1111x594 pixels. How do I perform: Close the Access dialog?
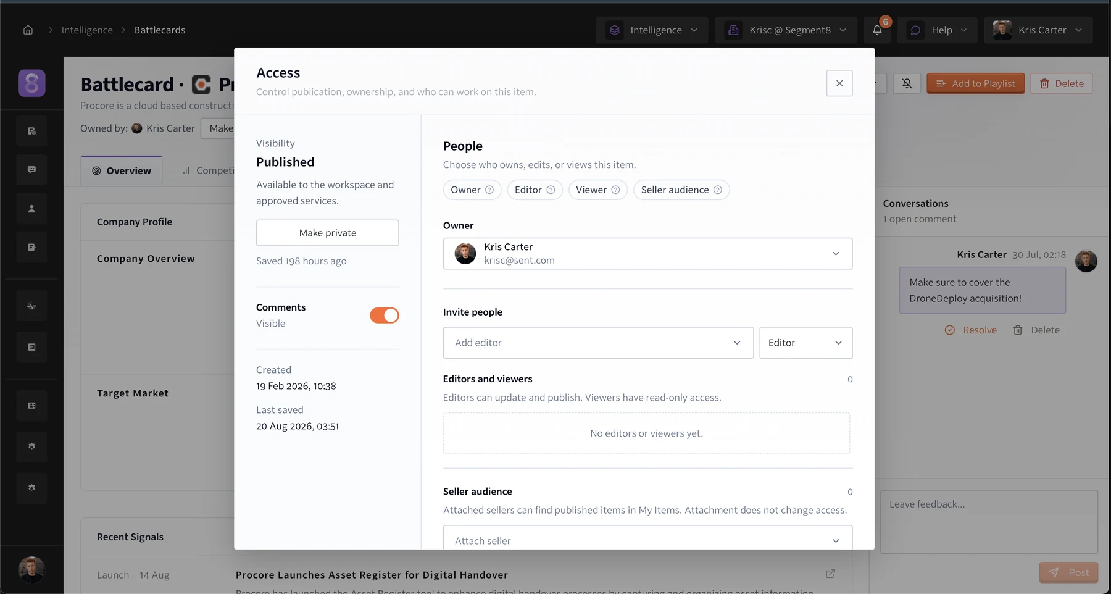[839, 83]
